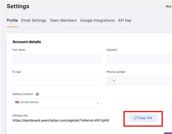Open the phone country code dropdown

point(111,81)
